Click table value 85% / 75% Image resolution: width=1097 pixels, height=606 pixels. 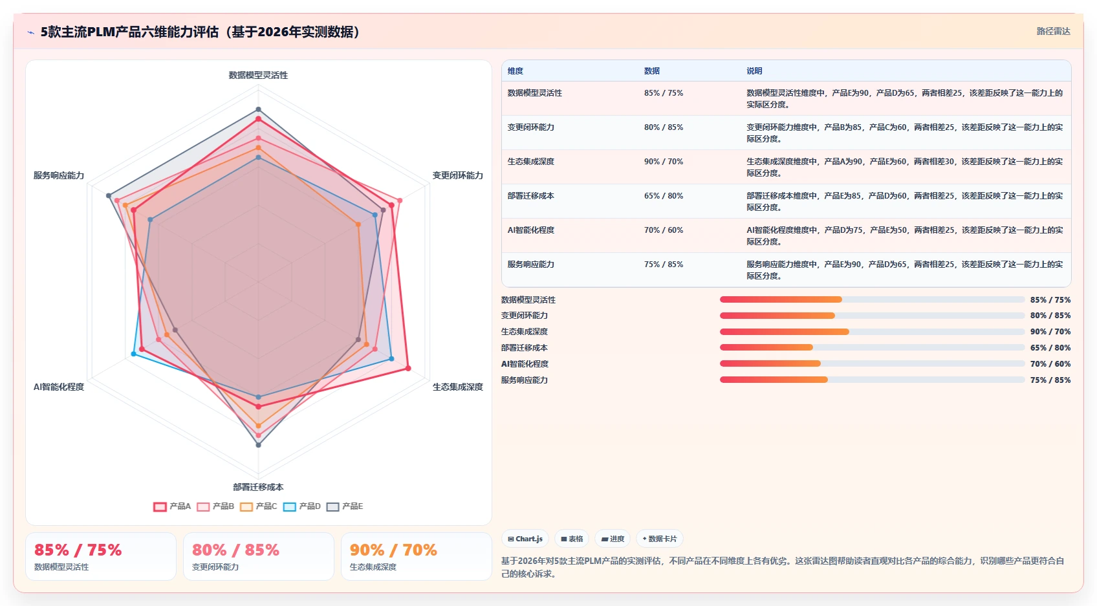pyautogui.click(x=664, y=93)
